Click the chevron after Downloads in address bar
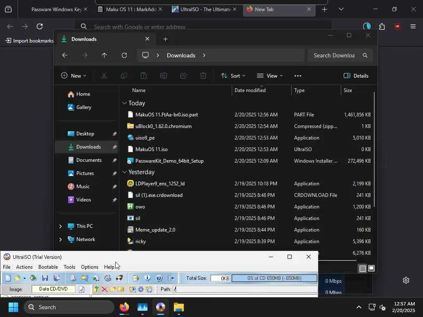423x317 pixels. (x=204, y=55)
